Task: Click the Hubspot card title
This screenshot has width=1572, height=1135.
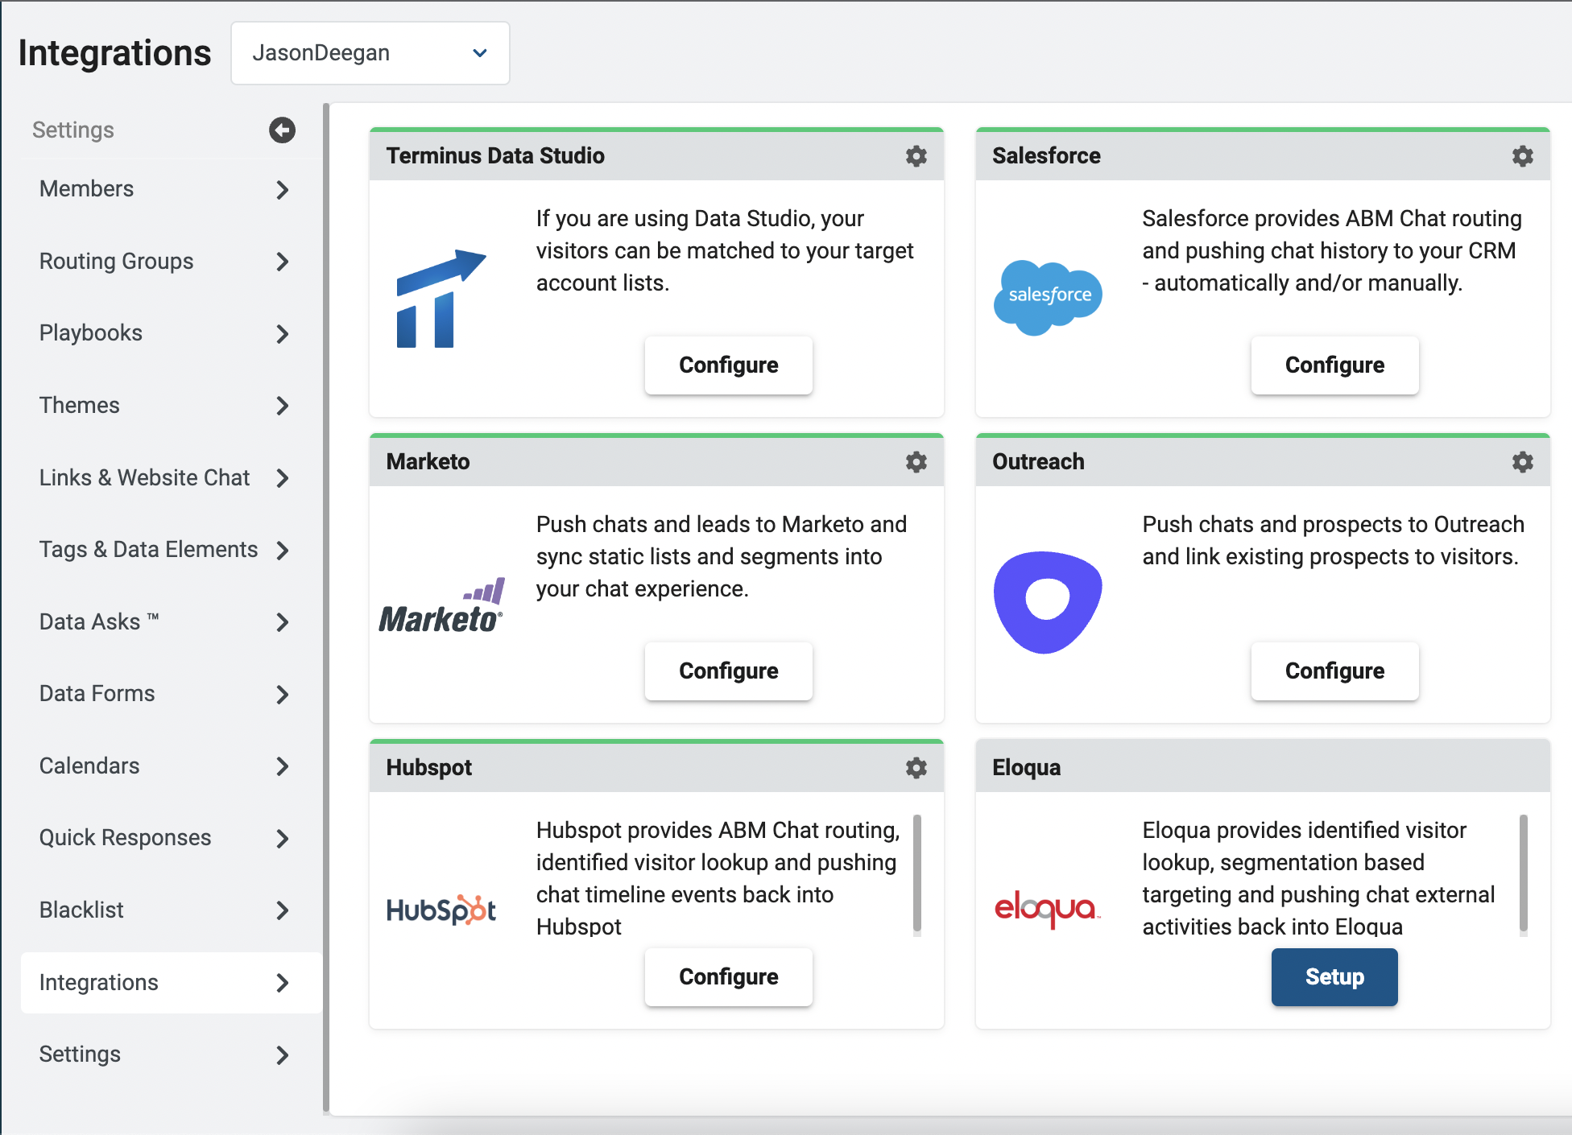Action: tap(429, 768)
